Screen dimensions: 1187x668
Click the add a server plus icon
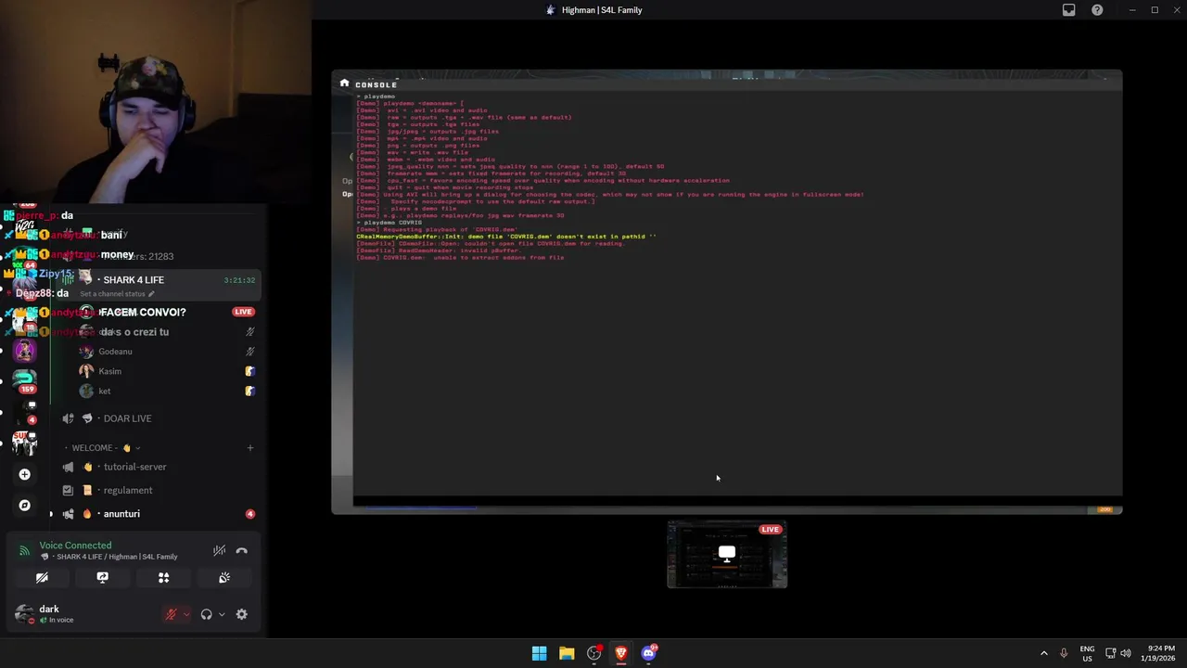[x=25, y=474]
